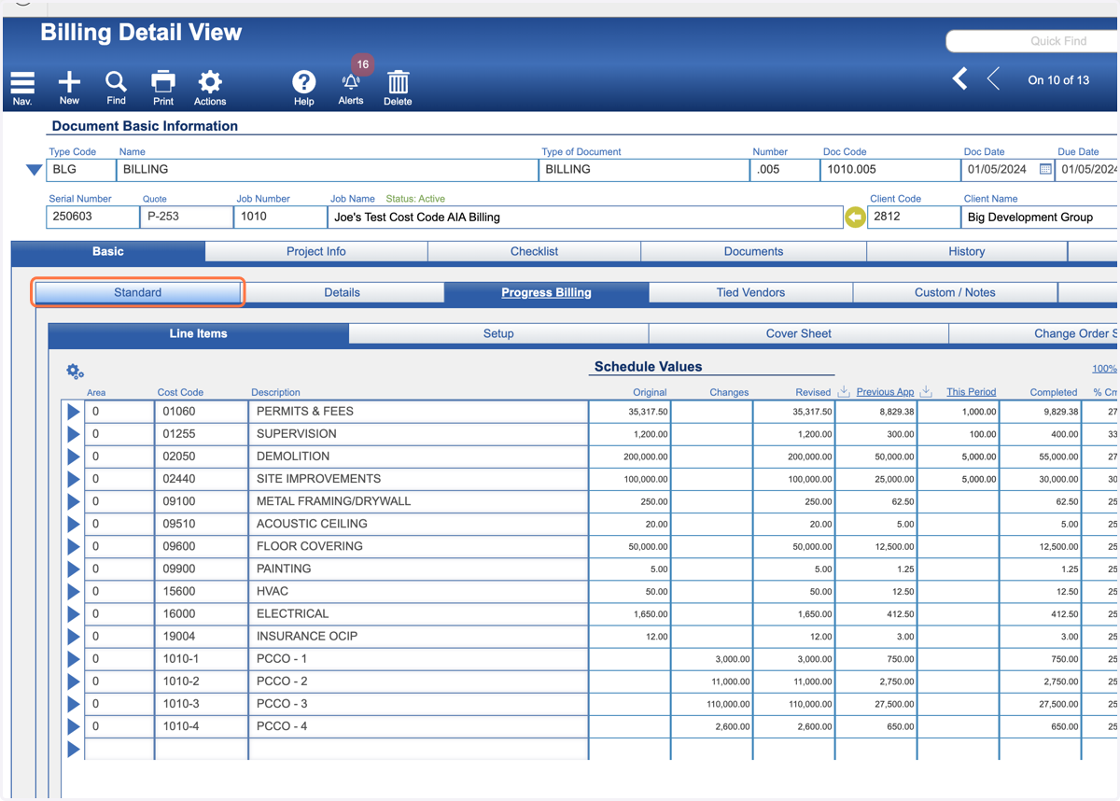
Task: Click the New plus icon
Action: [x=69, y=88]
